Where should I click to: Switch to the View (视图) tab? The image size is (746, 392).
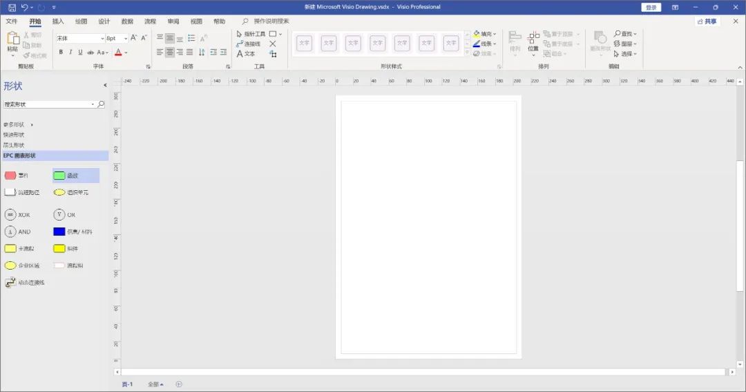coord(196,21)
